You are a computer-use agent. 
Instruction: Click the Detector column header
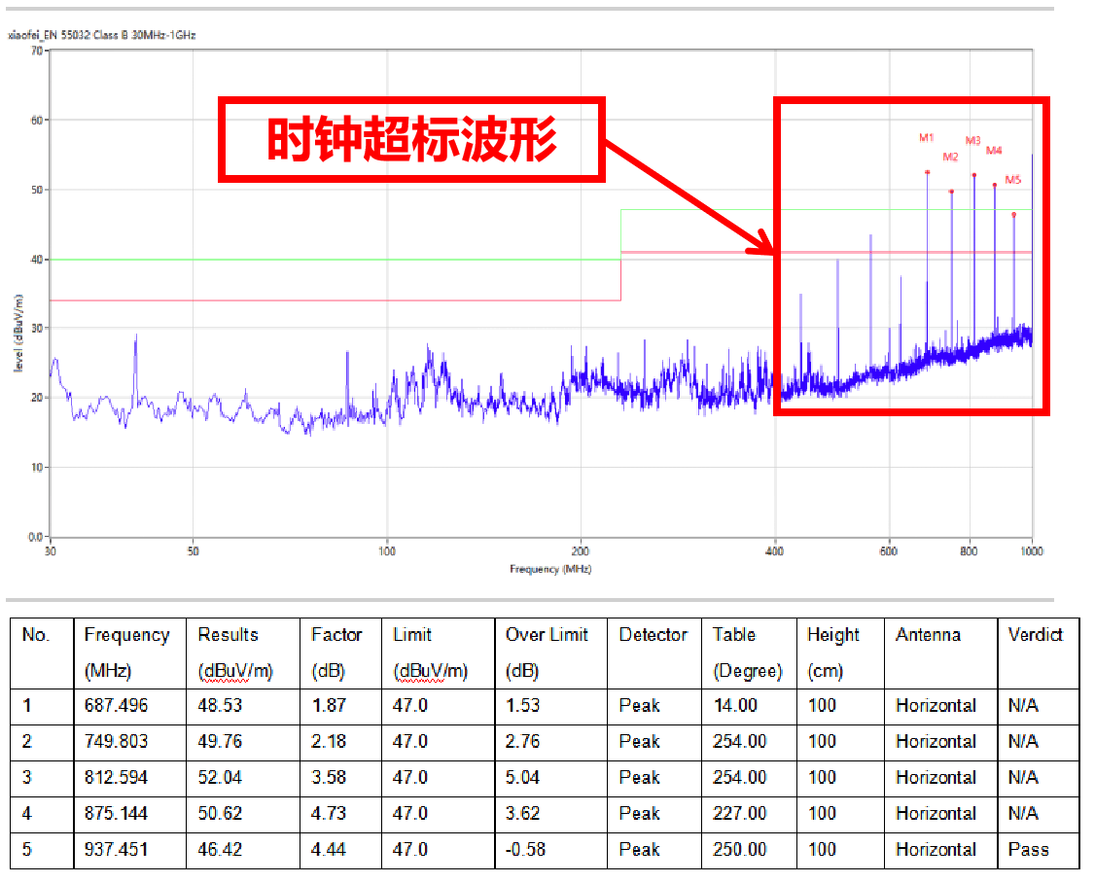(653, 635)
